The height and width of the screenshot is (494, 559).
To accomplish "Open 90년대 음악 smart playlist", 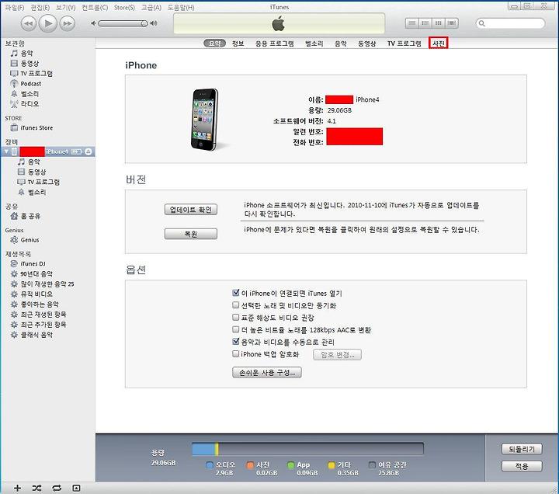I will click(x=36, y=273).
